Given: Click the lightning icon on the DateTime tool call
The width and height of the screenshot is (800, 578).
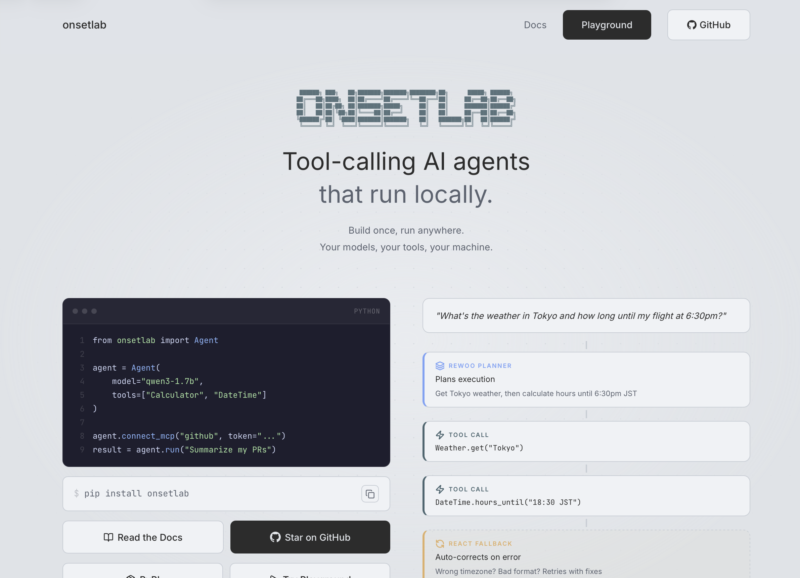Looking at the screenshot, I should pos(440,489).
